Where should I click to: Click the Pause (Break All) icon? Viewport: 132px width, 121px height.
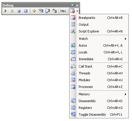pyautogui.click(x=12, y=11)
